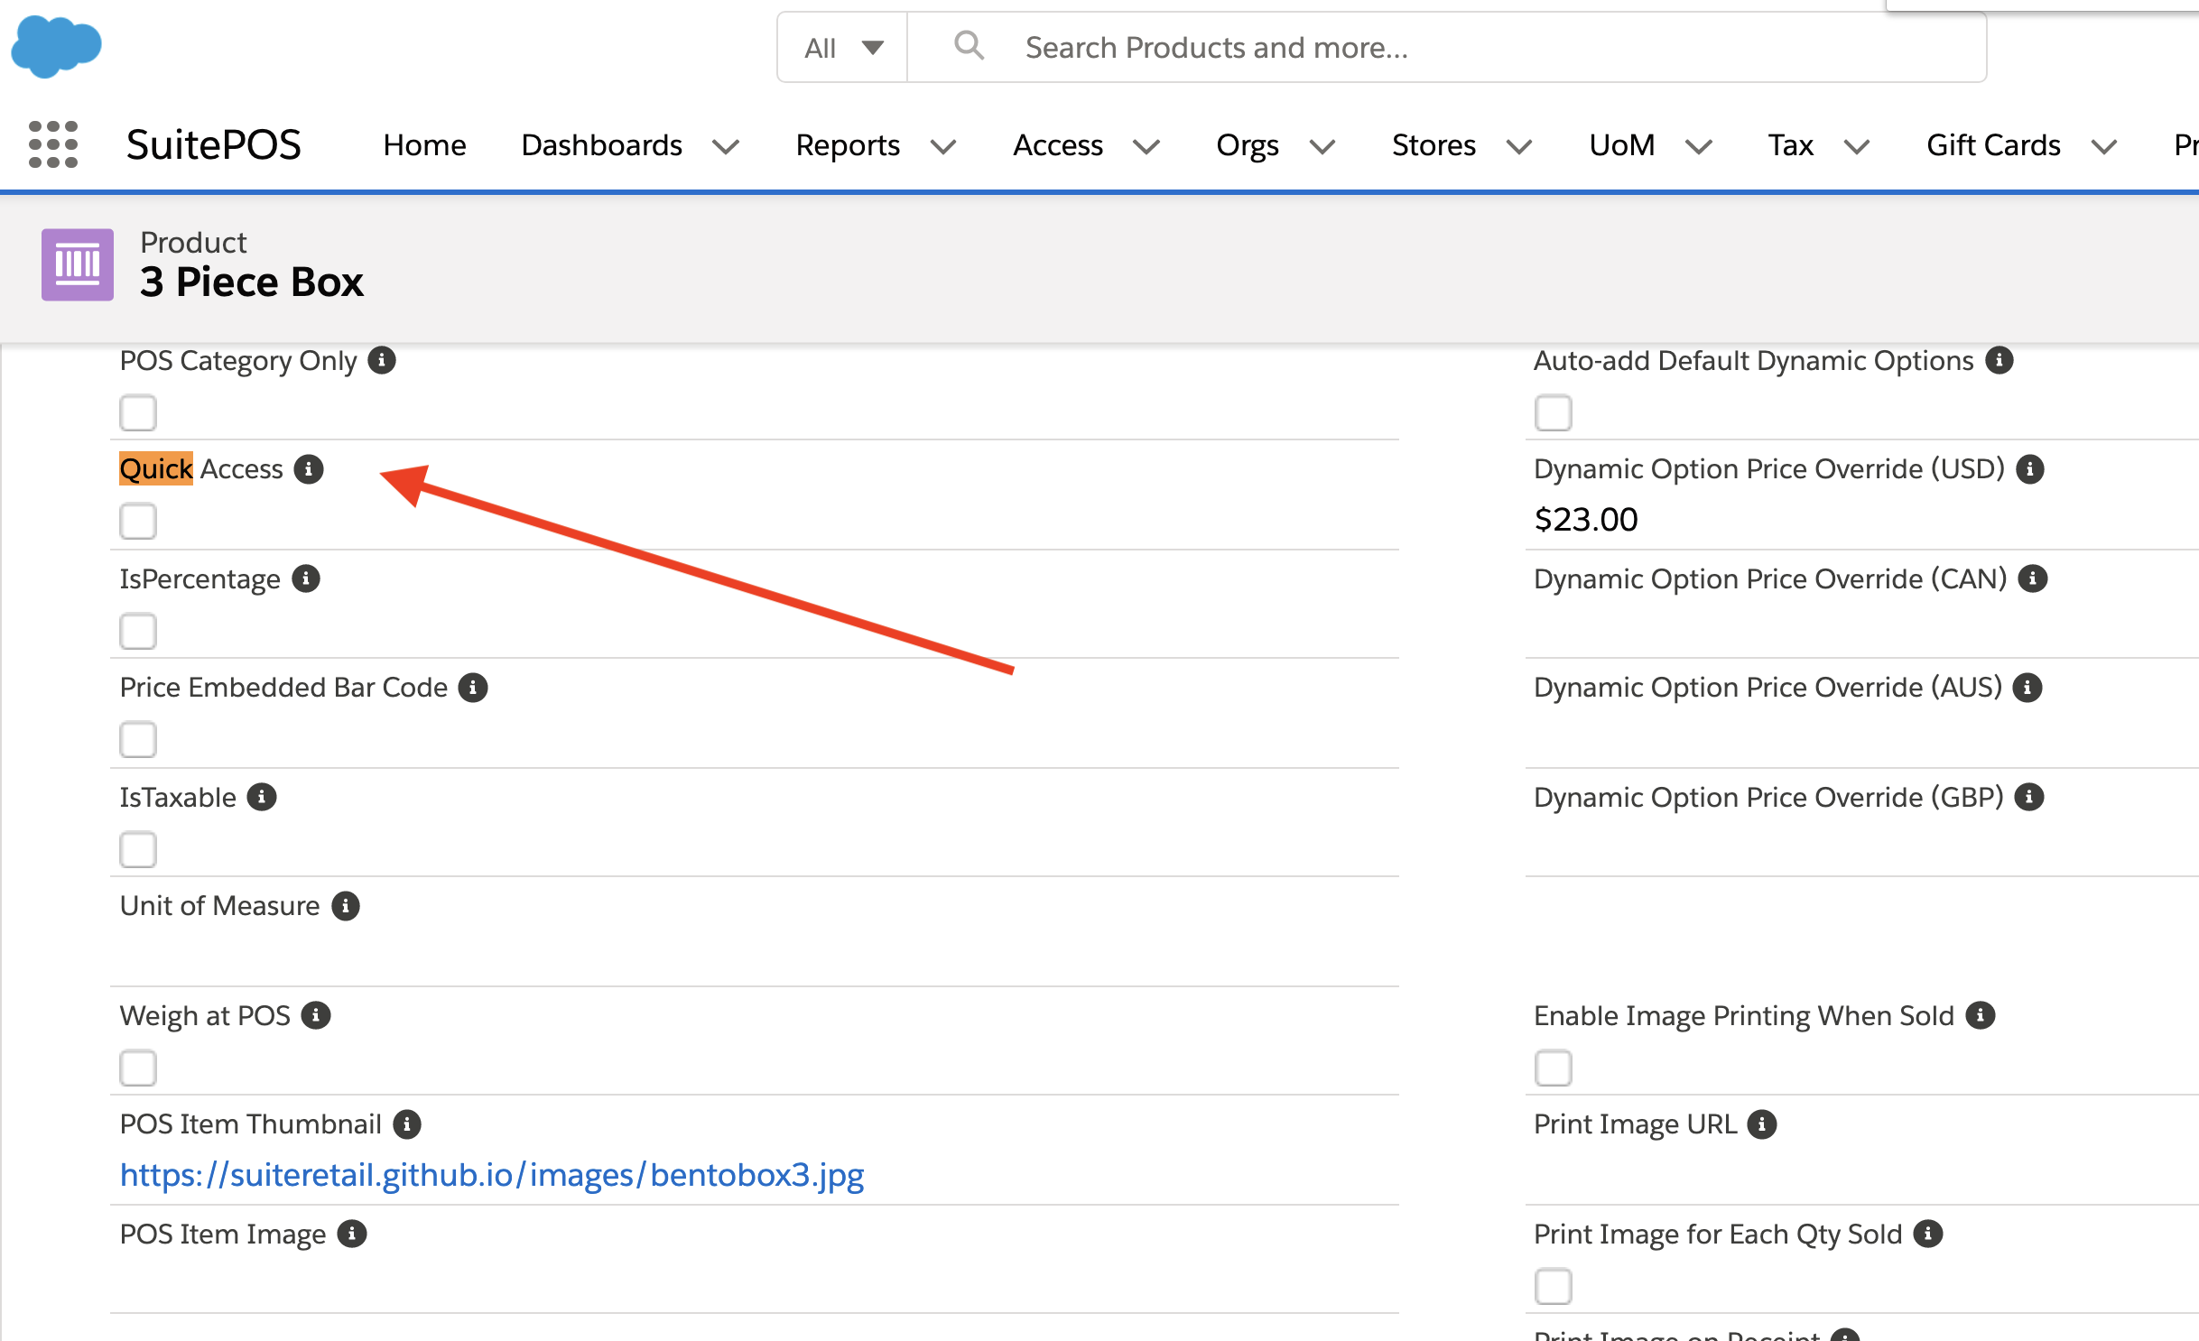Click info icon beside Weigh at POS
Screen dimensions: 2199x1341
pos(316,1016)
